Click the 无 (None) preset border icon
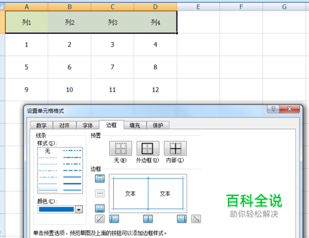Viewport: 309px width, 238px height. coord(121,148)
